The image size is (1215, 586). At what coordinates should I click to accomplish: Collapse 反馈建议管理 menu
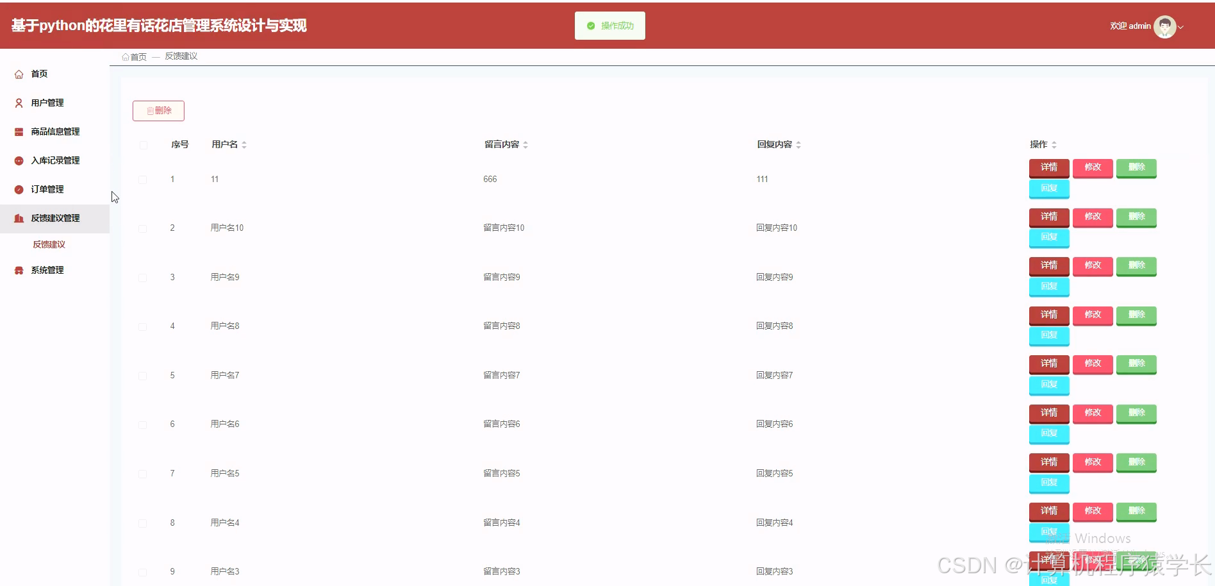pos(54,218)
